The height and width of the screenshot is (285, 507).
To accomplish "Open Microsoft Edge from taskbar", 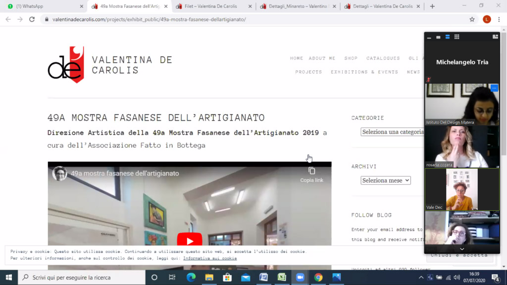I will tap(191, 277).
